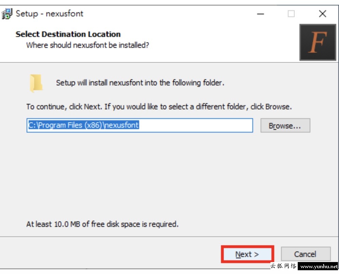Click the nexusfont orange F logo

[x=318, y=42]
